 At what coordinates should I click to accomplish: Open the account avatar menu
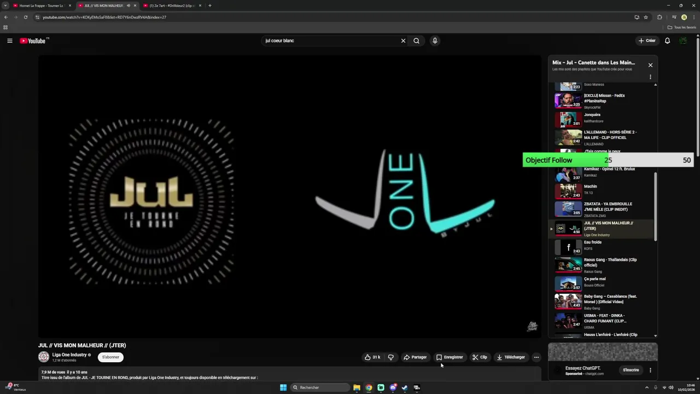683,40
